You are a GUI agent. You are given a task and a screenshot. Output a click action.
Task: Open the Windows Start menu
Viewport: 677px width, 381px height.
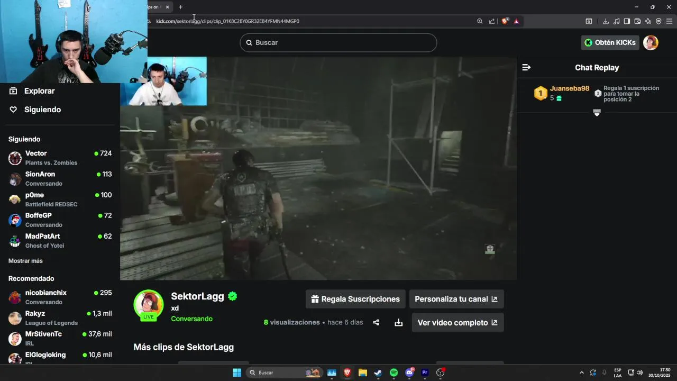coord(237,373)
